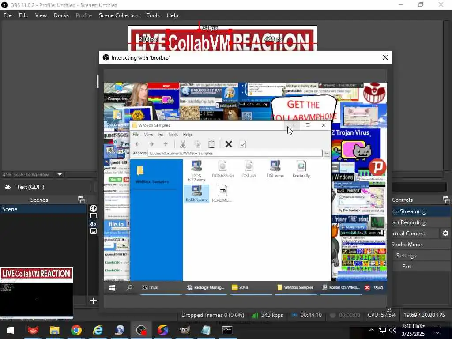Click the red error icon in inner tray
The image size is (452, 339).
(x=367, y=288)
